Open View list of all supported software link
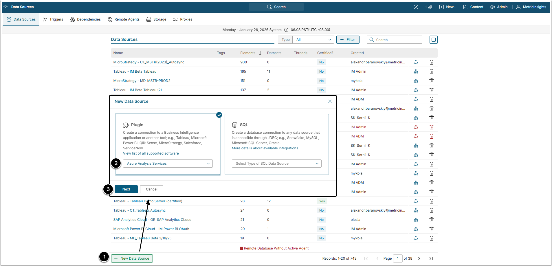552x266 pixels. click(151, 153)
